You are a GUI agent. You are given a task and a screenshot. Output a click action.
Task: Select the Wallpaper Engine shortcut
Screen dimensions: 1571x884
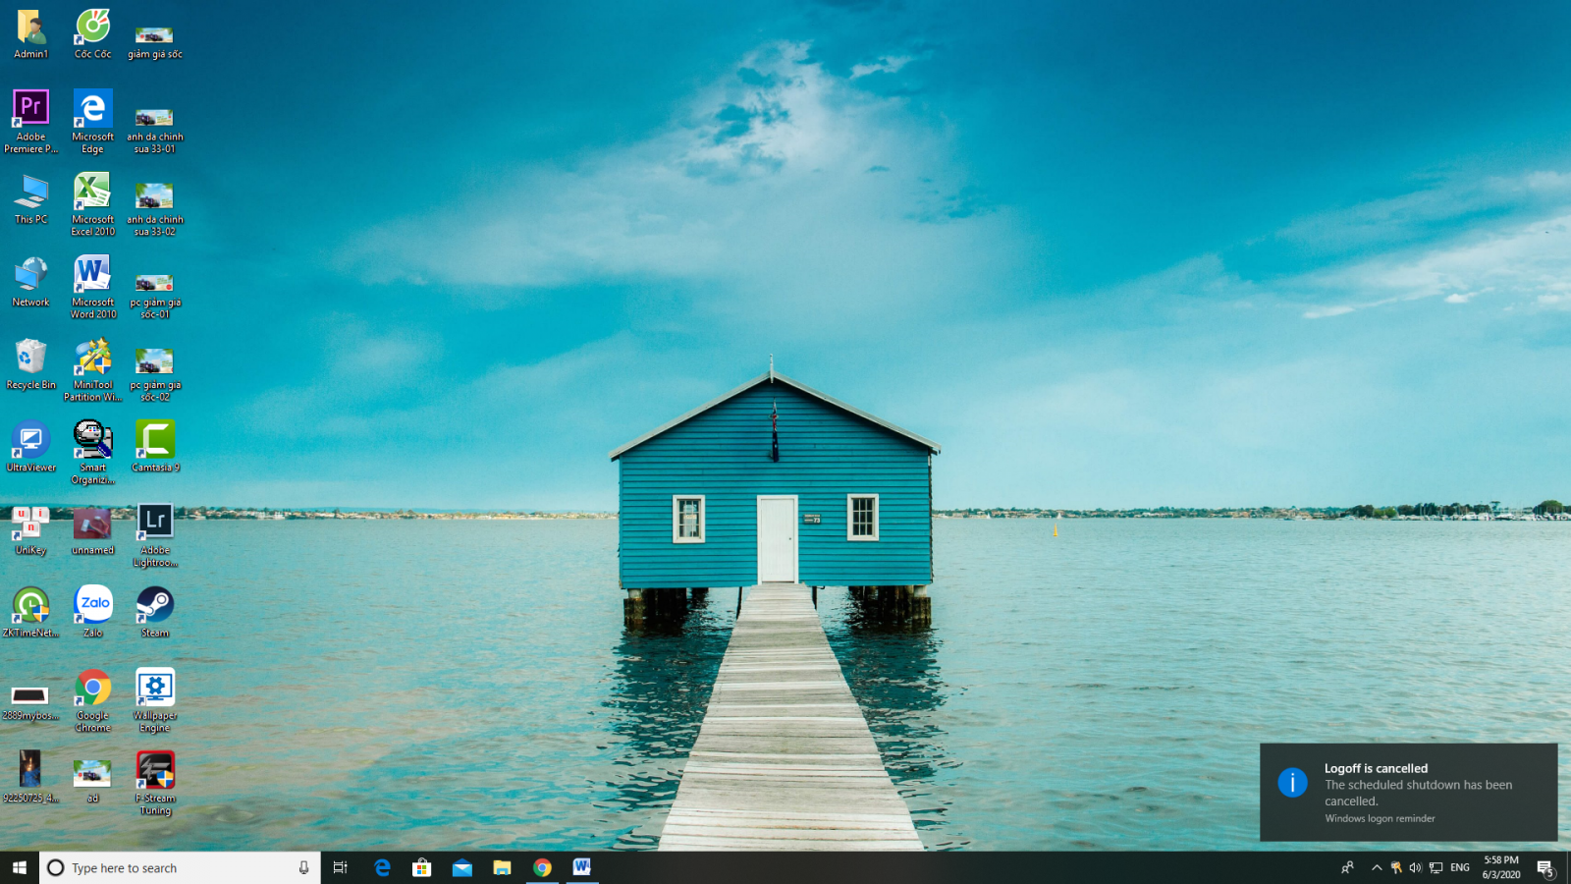coord(155,689)
